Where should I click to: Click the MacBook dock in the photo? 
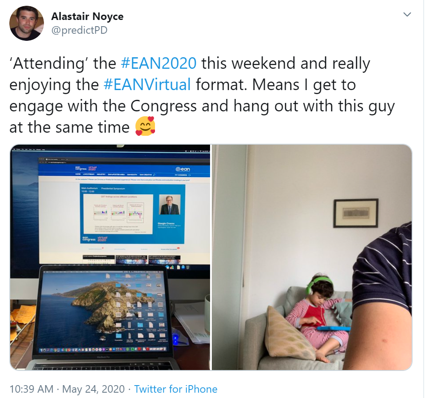click(x=103, y=350)
